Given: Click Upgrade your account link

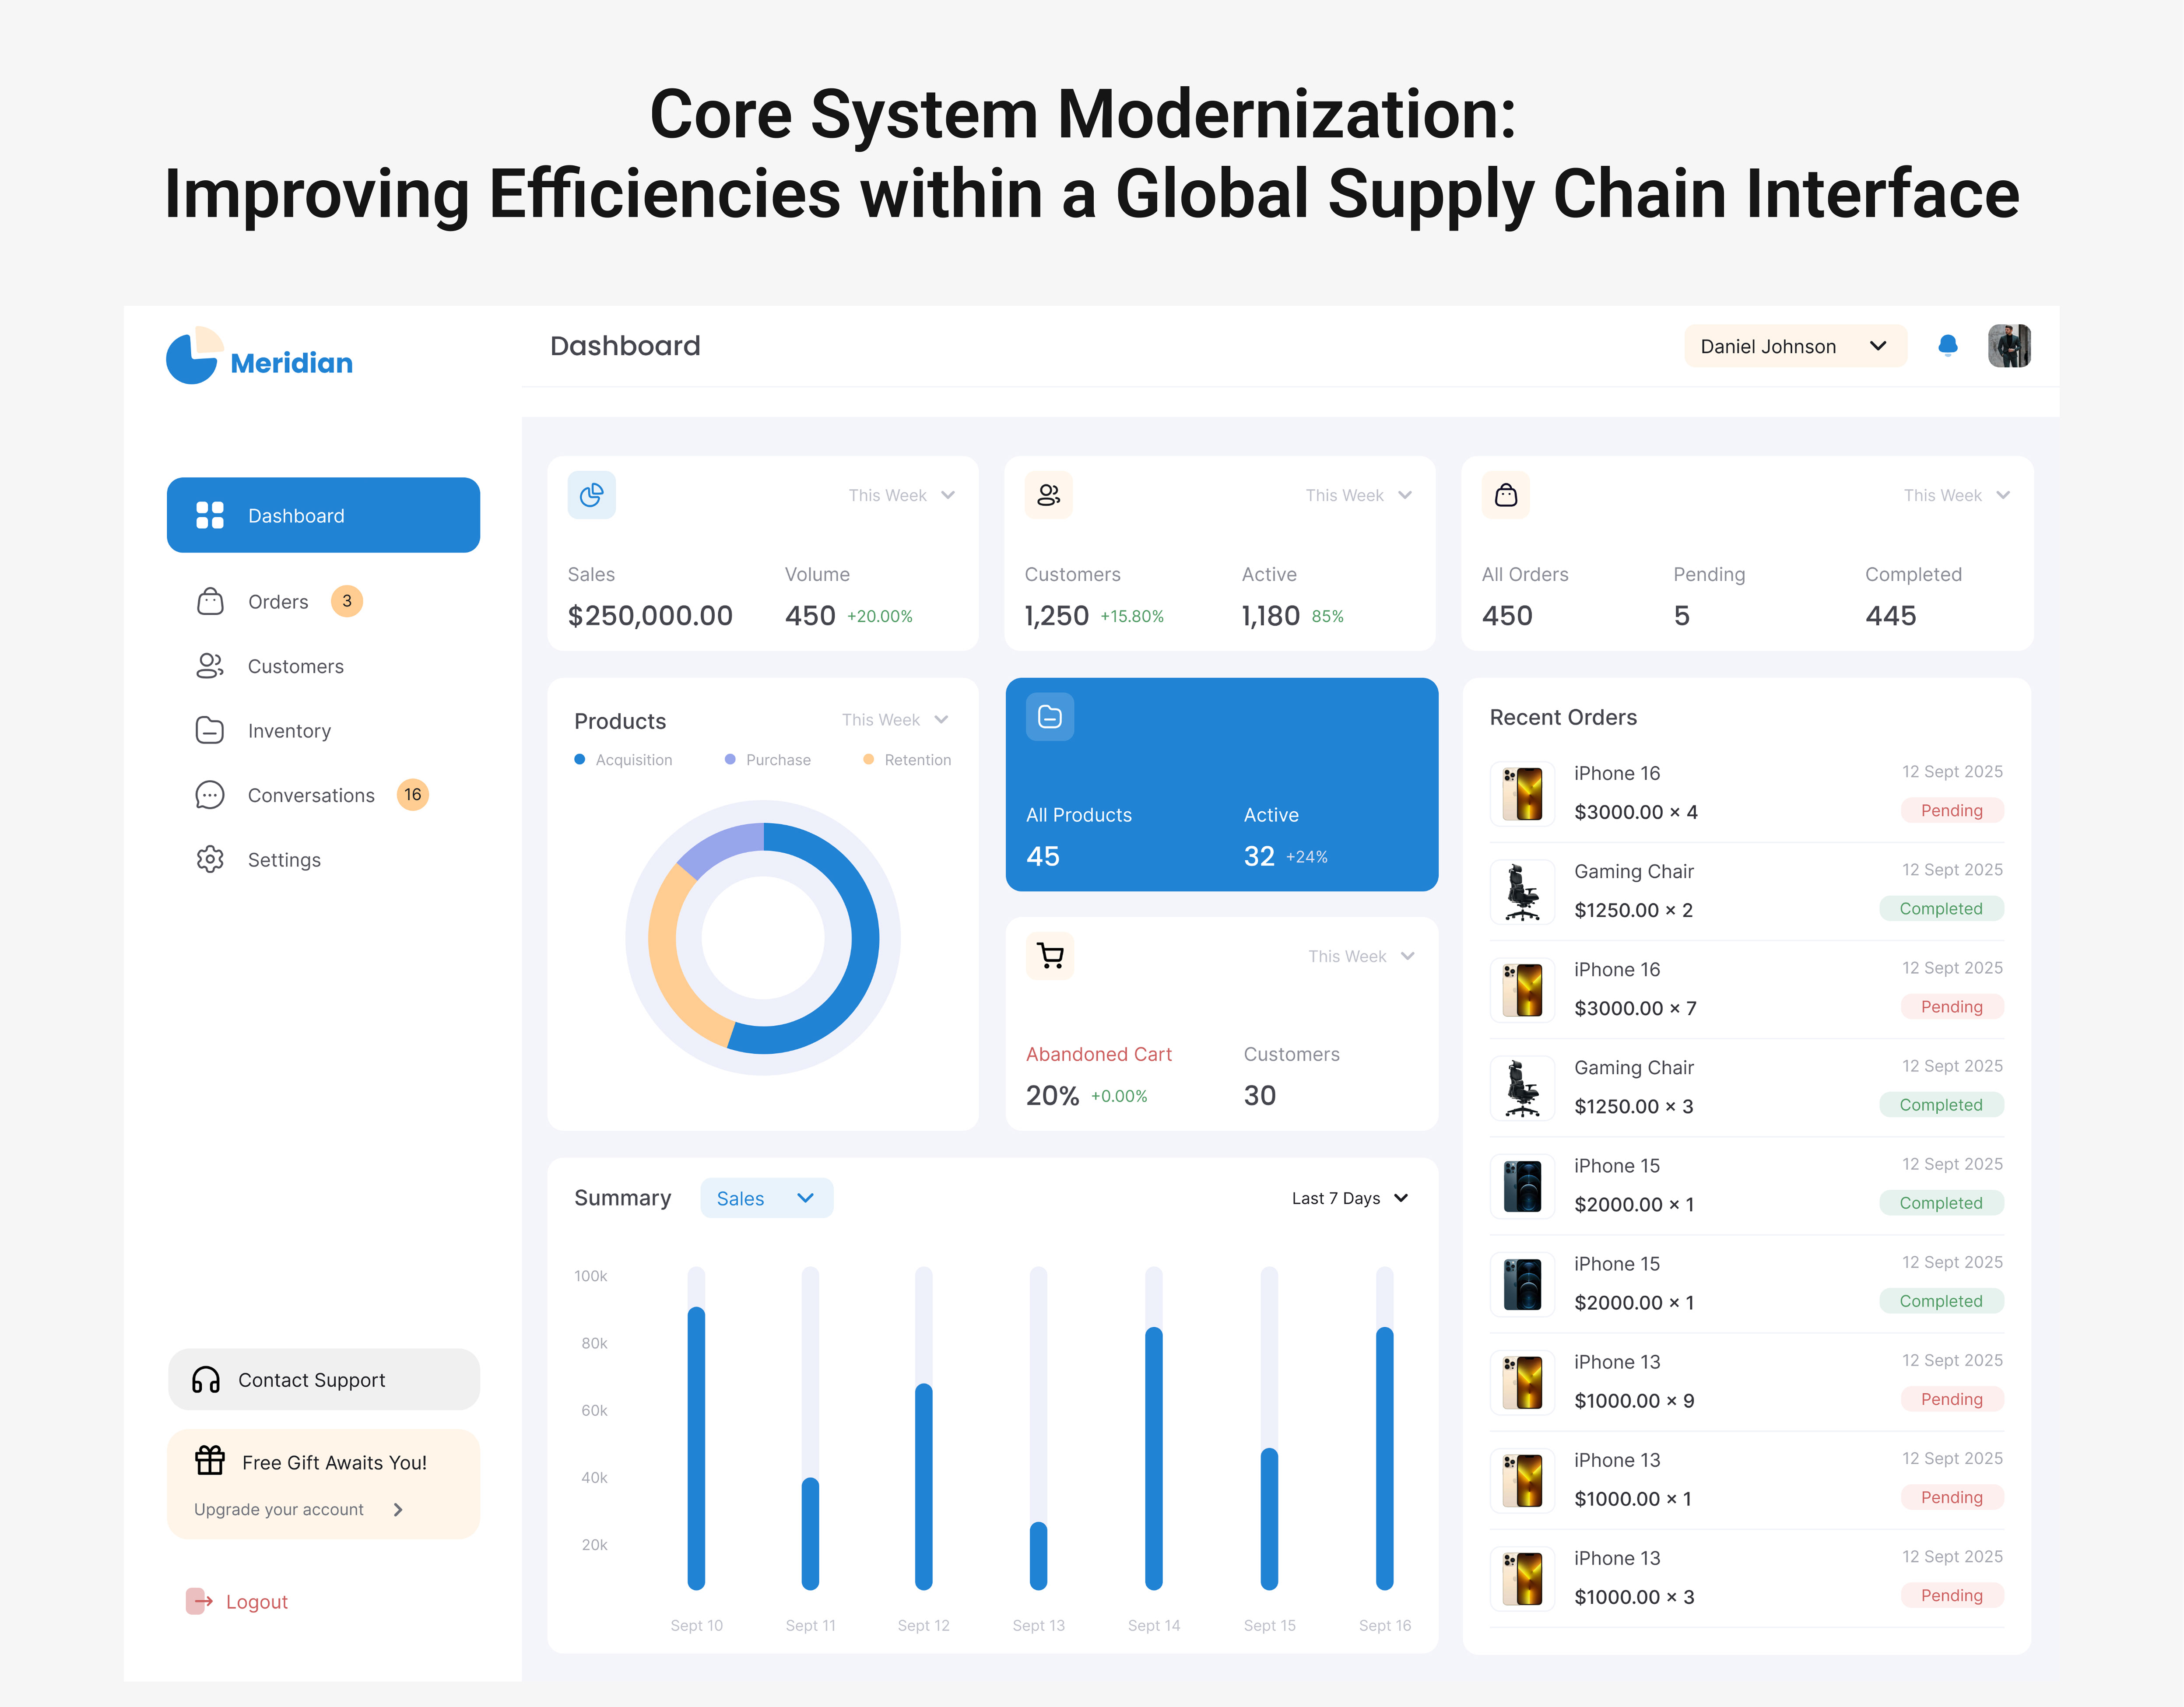Looking at the screenshot, I should [x=279, y=1510].
